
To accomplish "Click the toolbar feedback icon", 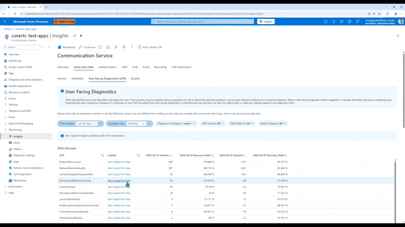I will click(x=124, y=47).
